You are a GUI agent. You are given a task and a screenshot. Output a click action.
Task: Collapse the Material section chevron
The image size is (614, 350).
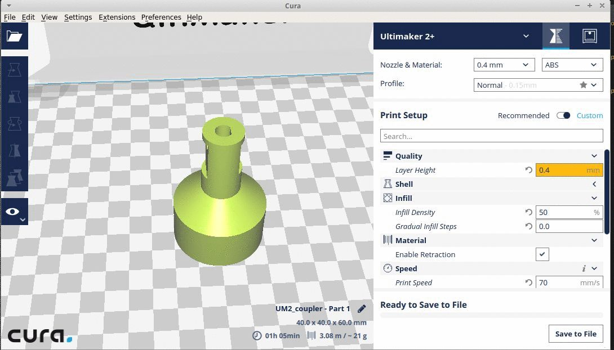coord(594,240)
